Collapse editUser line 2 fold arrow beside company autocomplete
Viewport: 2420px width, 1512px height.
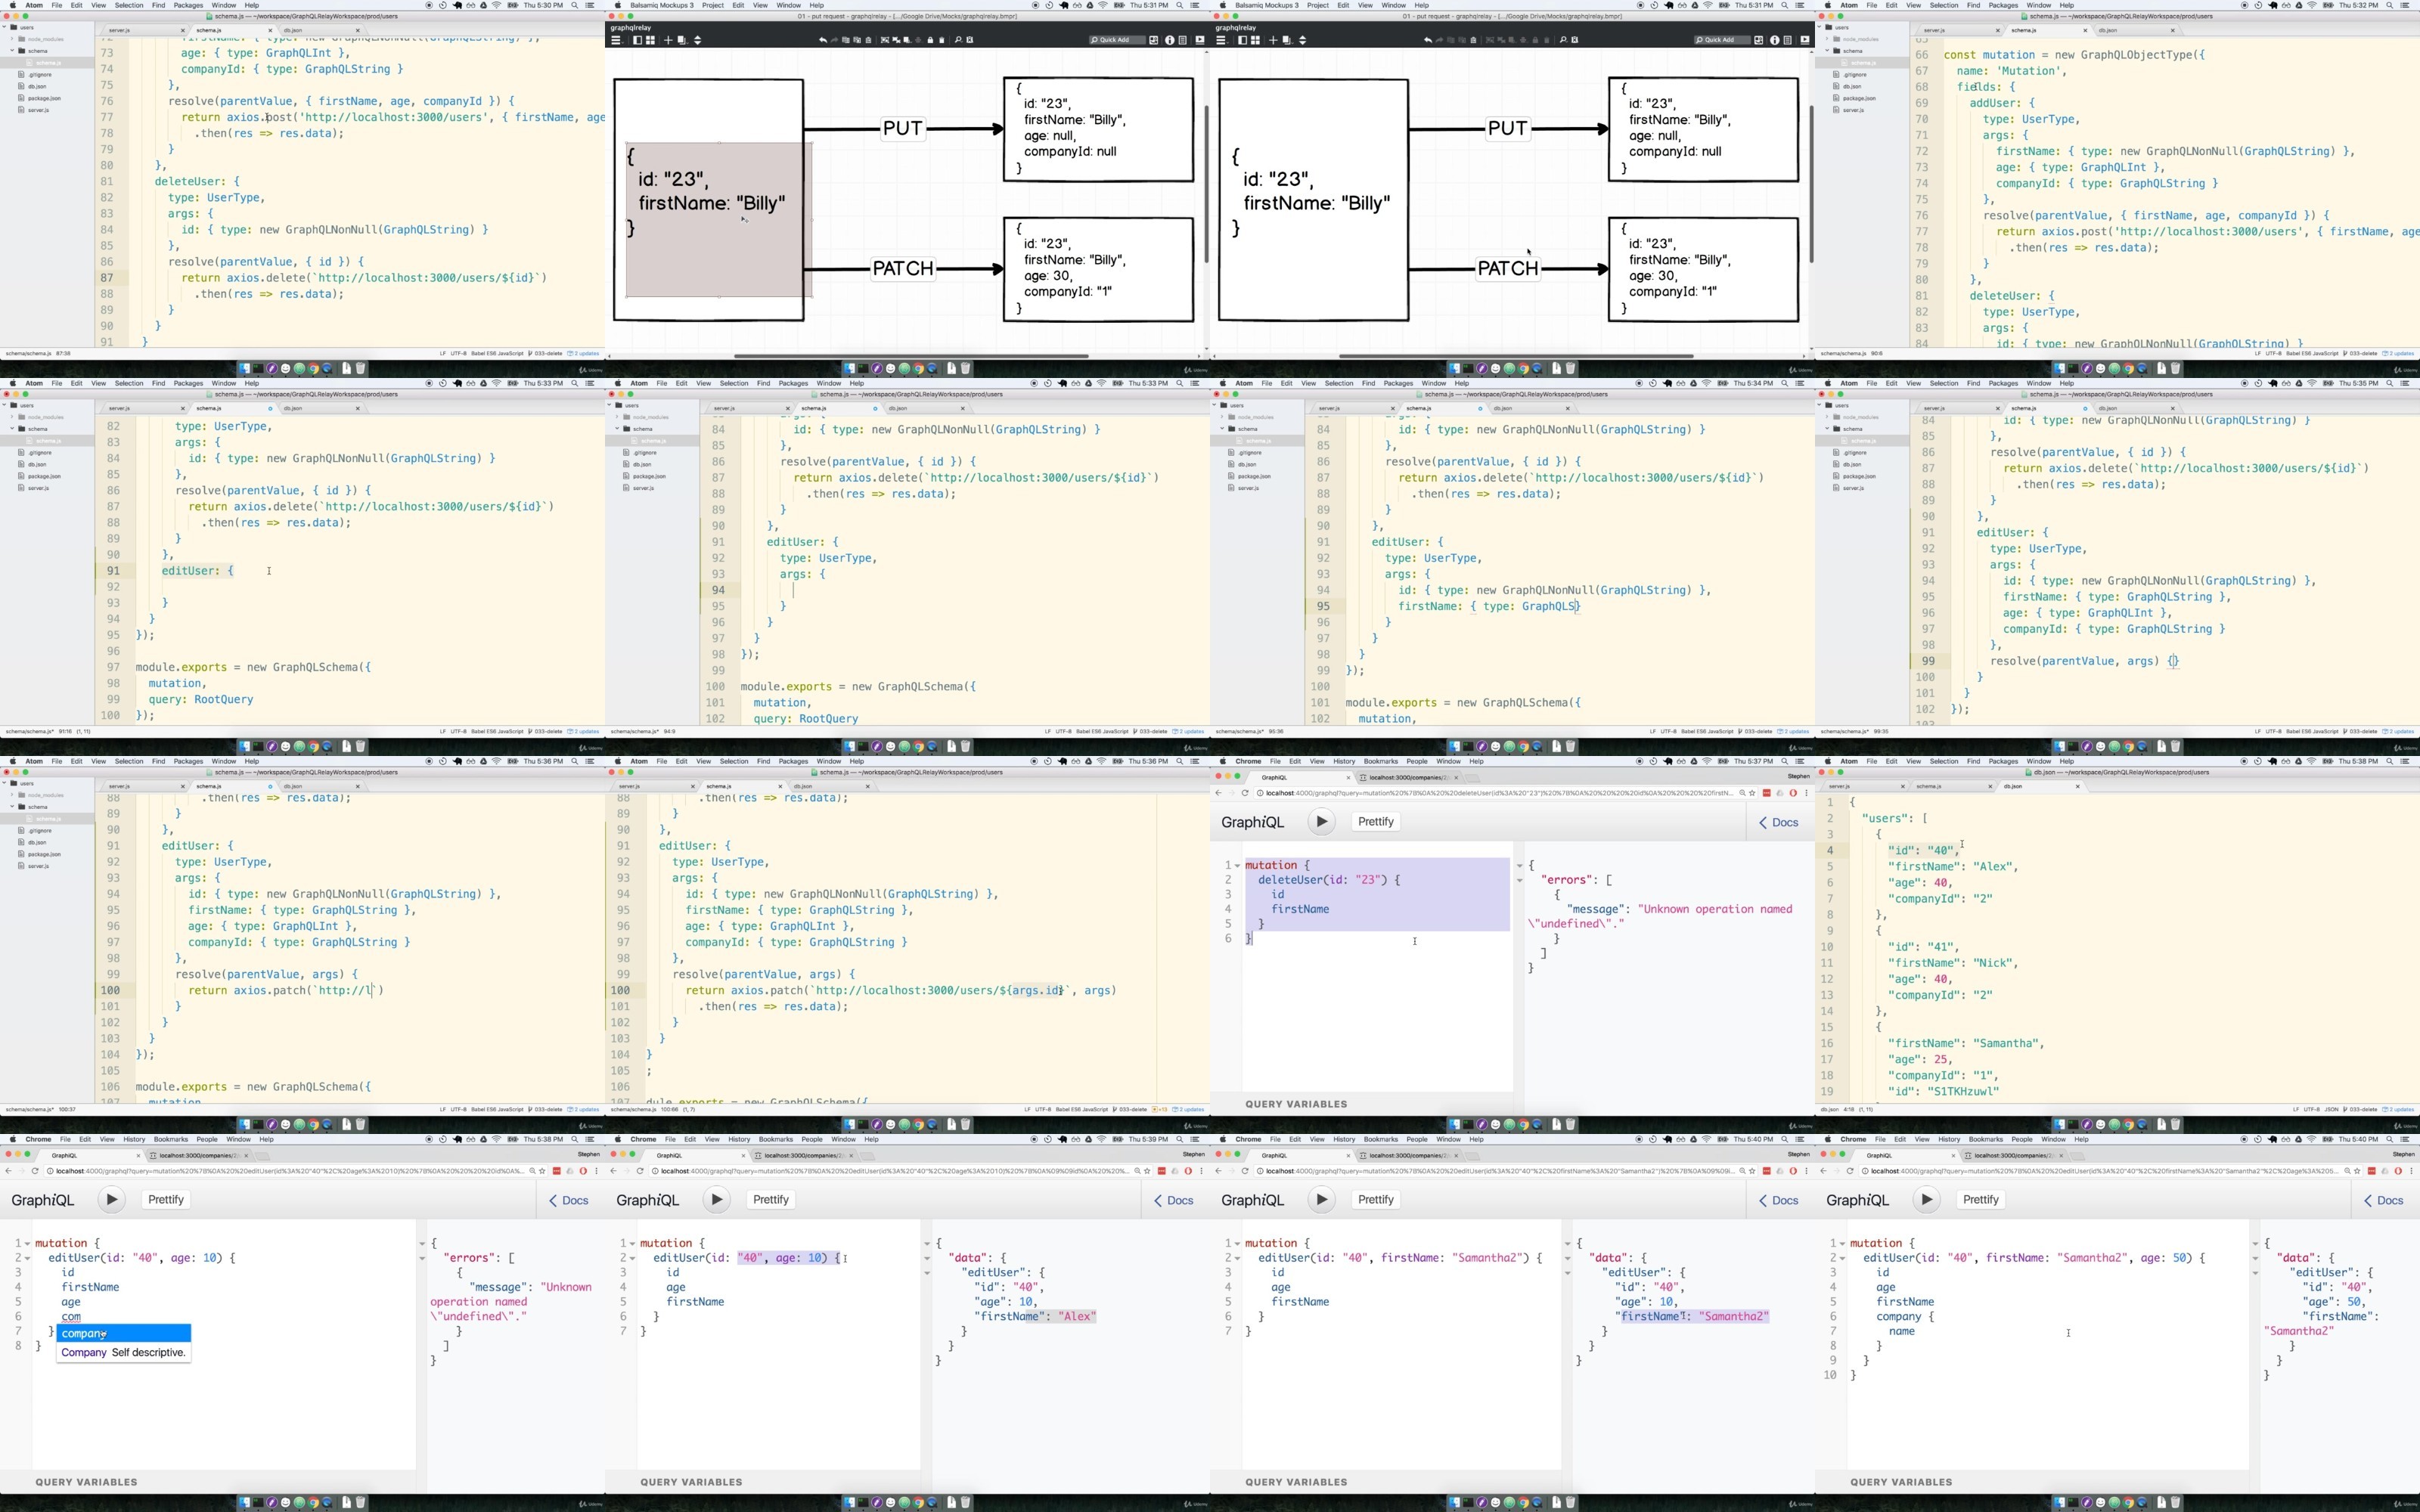[x=27, y=1258]
